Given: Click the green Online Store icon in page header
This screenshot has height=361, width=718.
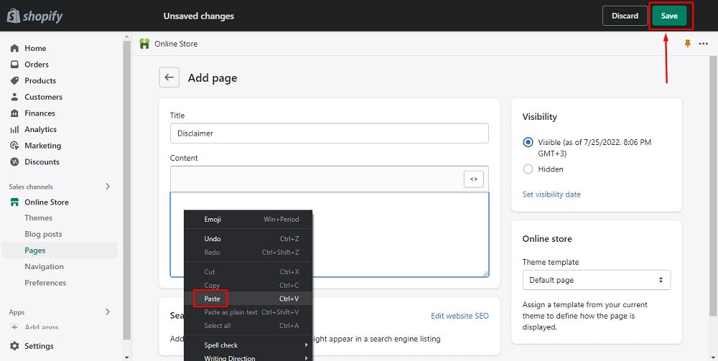Looking at the screenshot, I should (145, 44).
